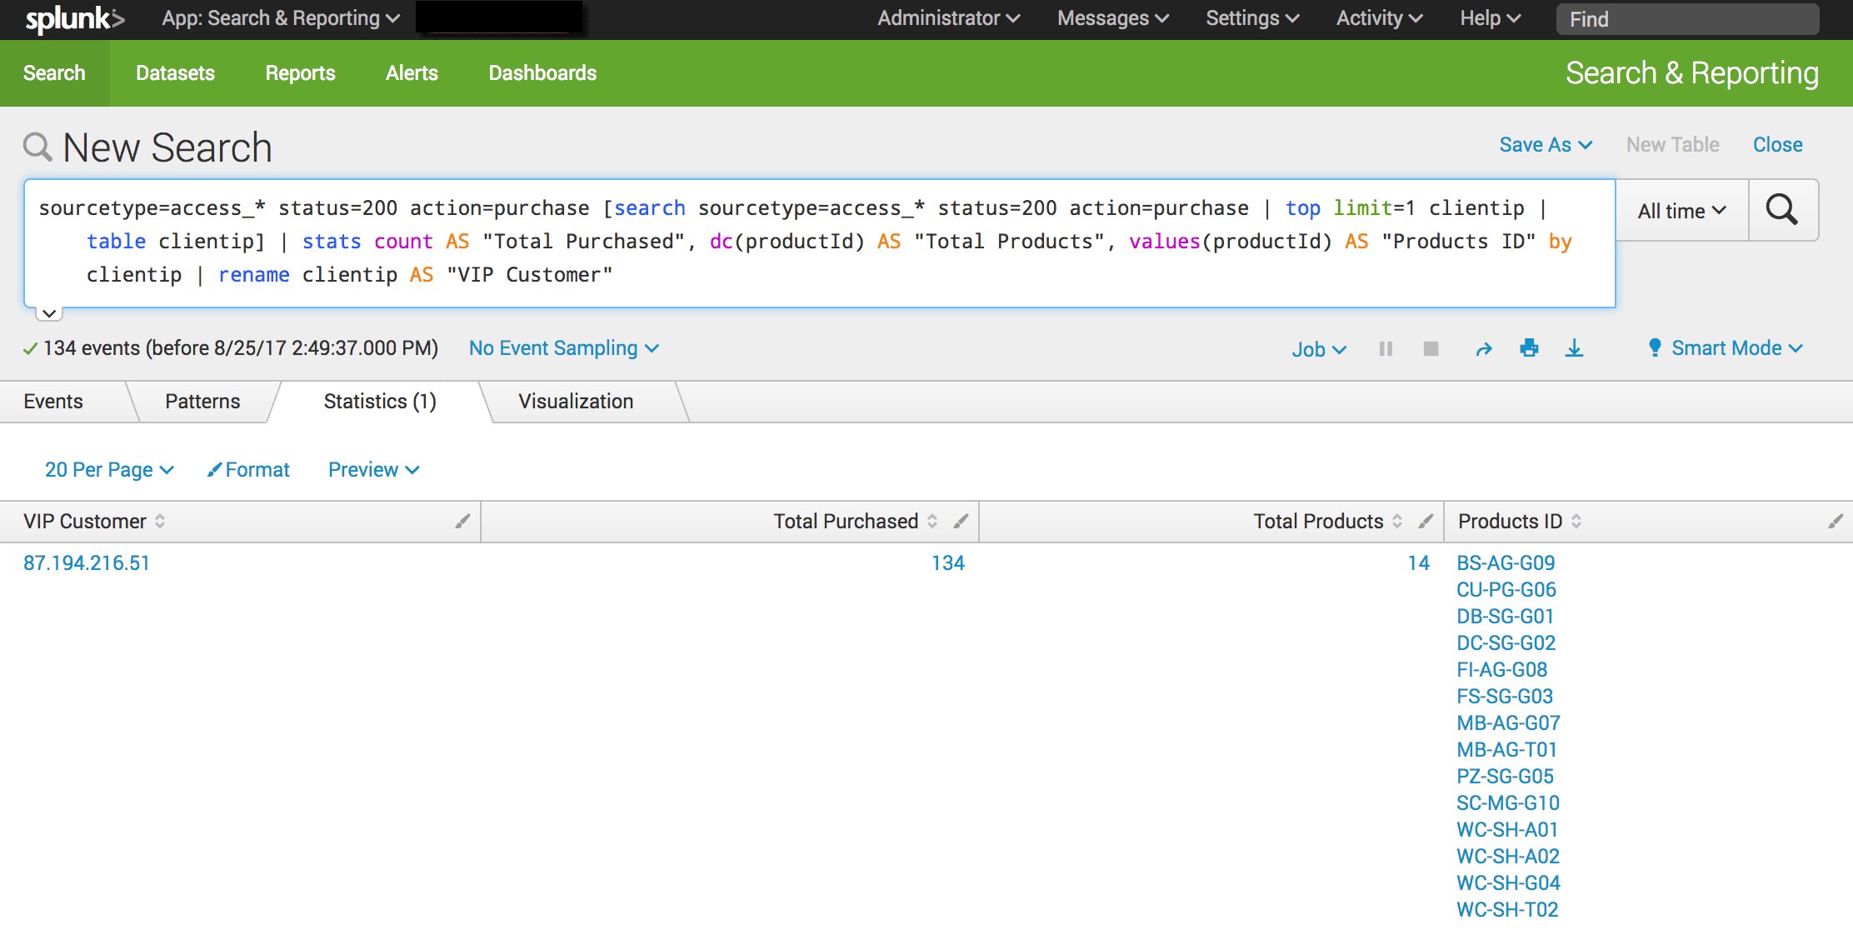The height and width of the screenshot is (930, 1853).
Task: Go to Search nav tab
Action: tap(54, 73)
